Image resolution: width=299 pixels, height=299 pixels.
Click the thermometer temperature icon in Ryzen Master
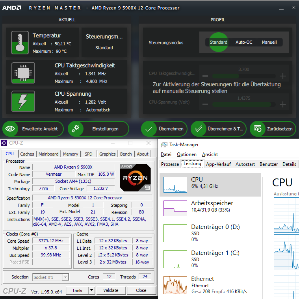20,42
